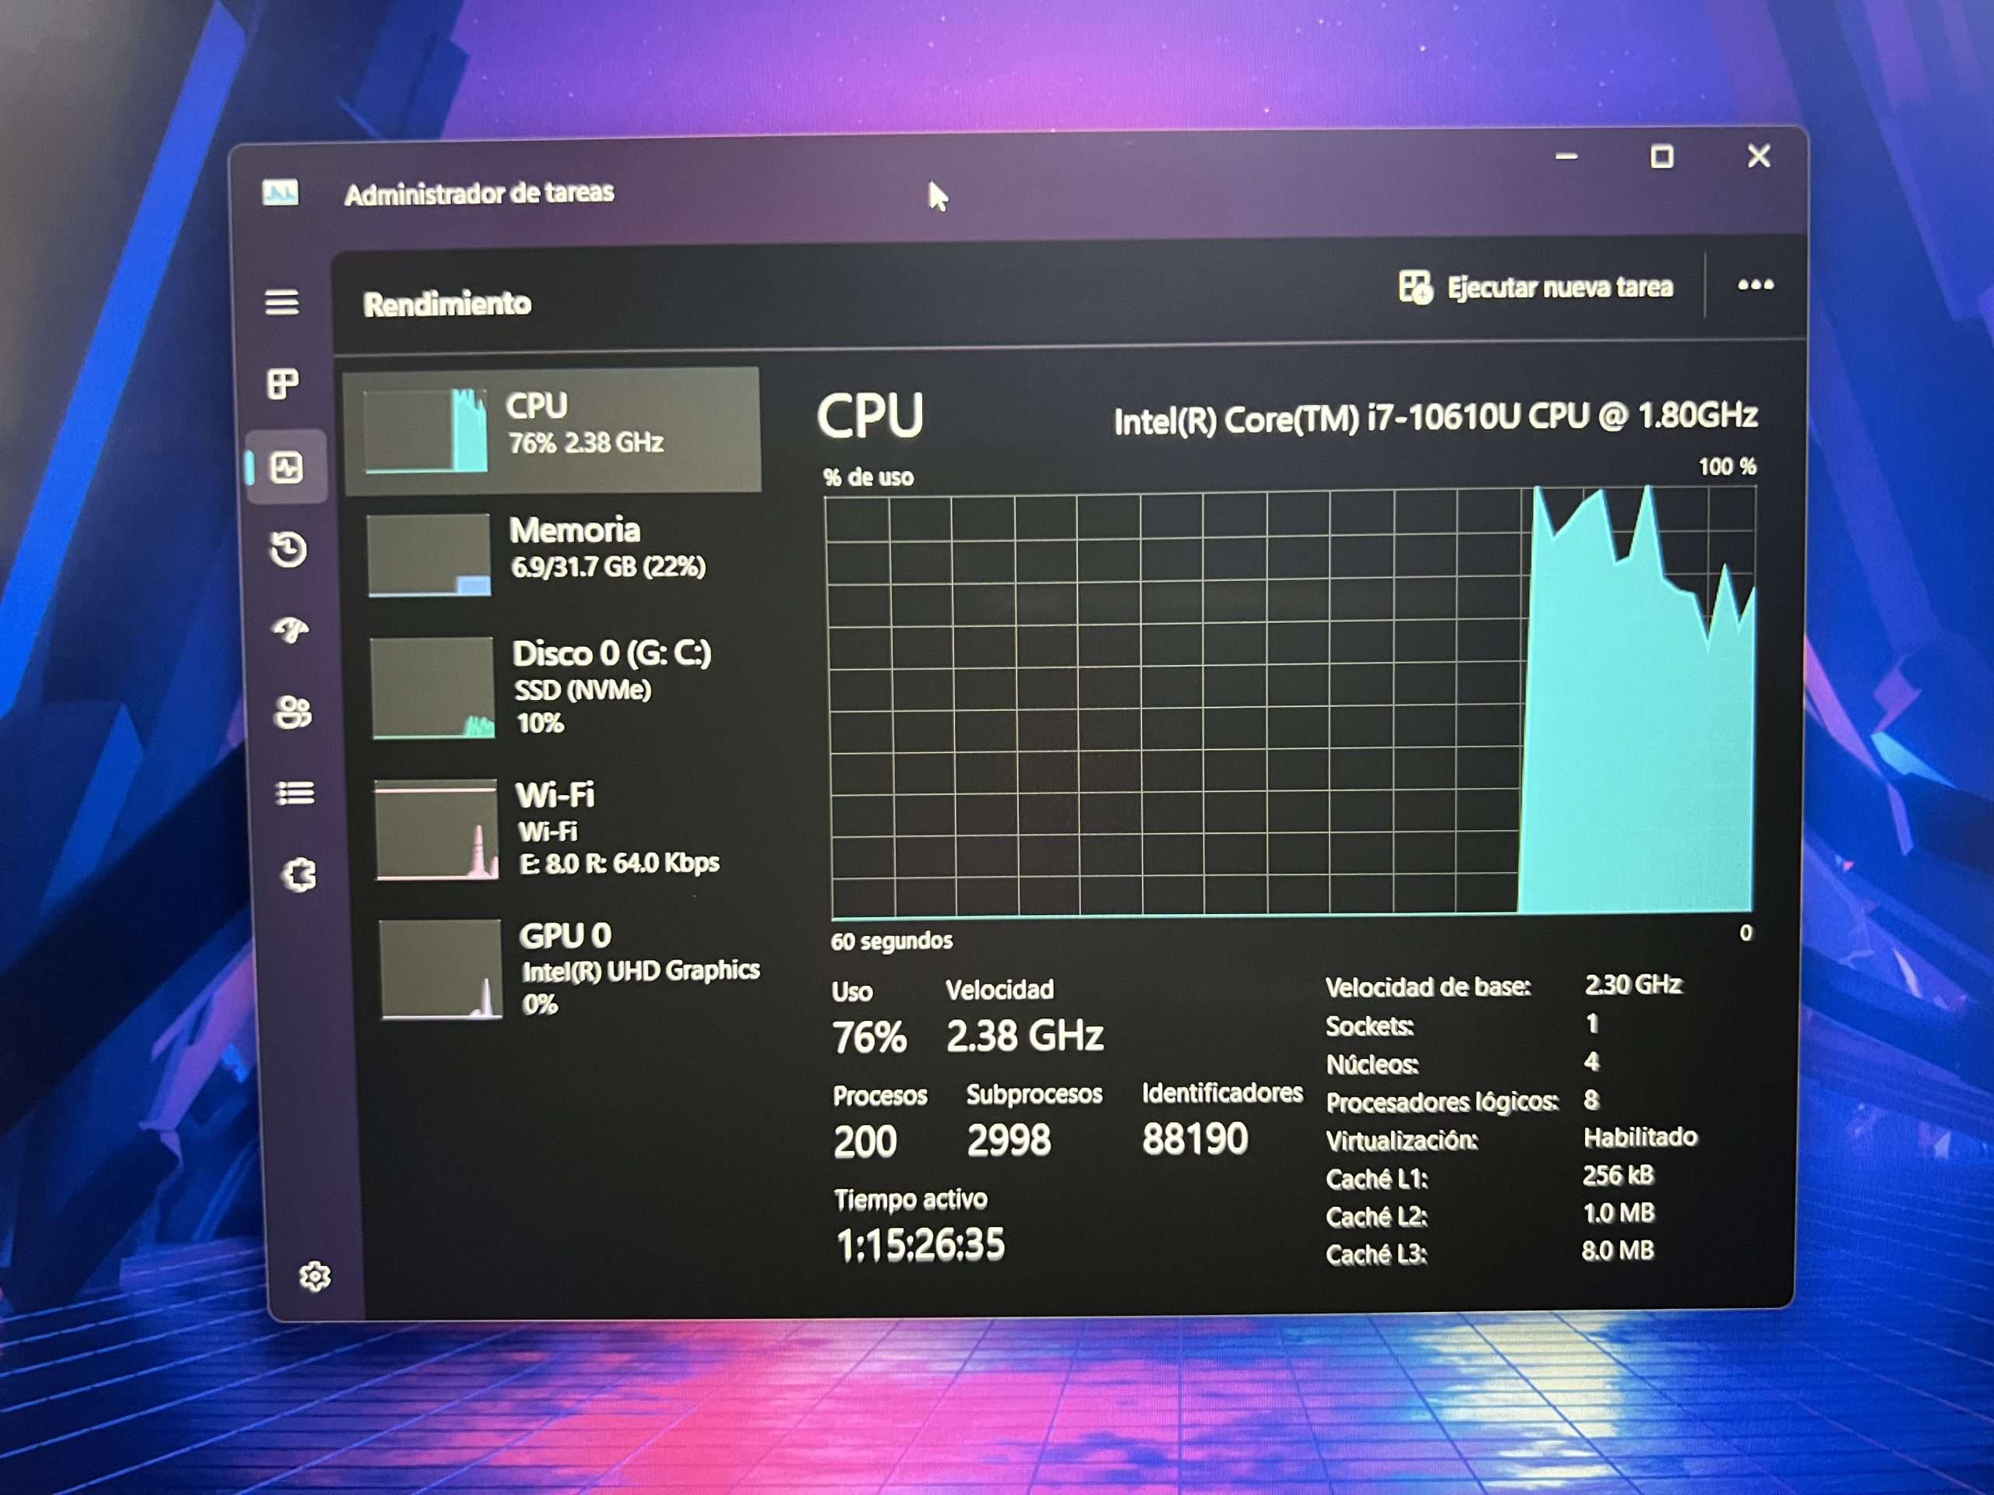Open the Details list page icon
Screen dimensions: 1994x1495
pos(294,793)
